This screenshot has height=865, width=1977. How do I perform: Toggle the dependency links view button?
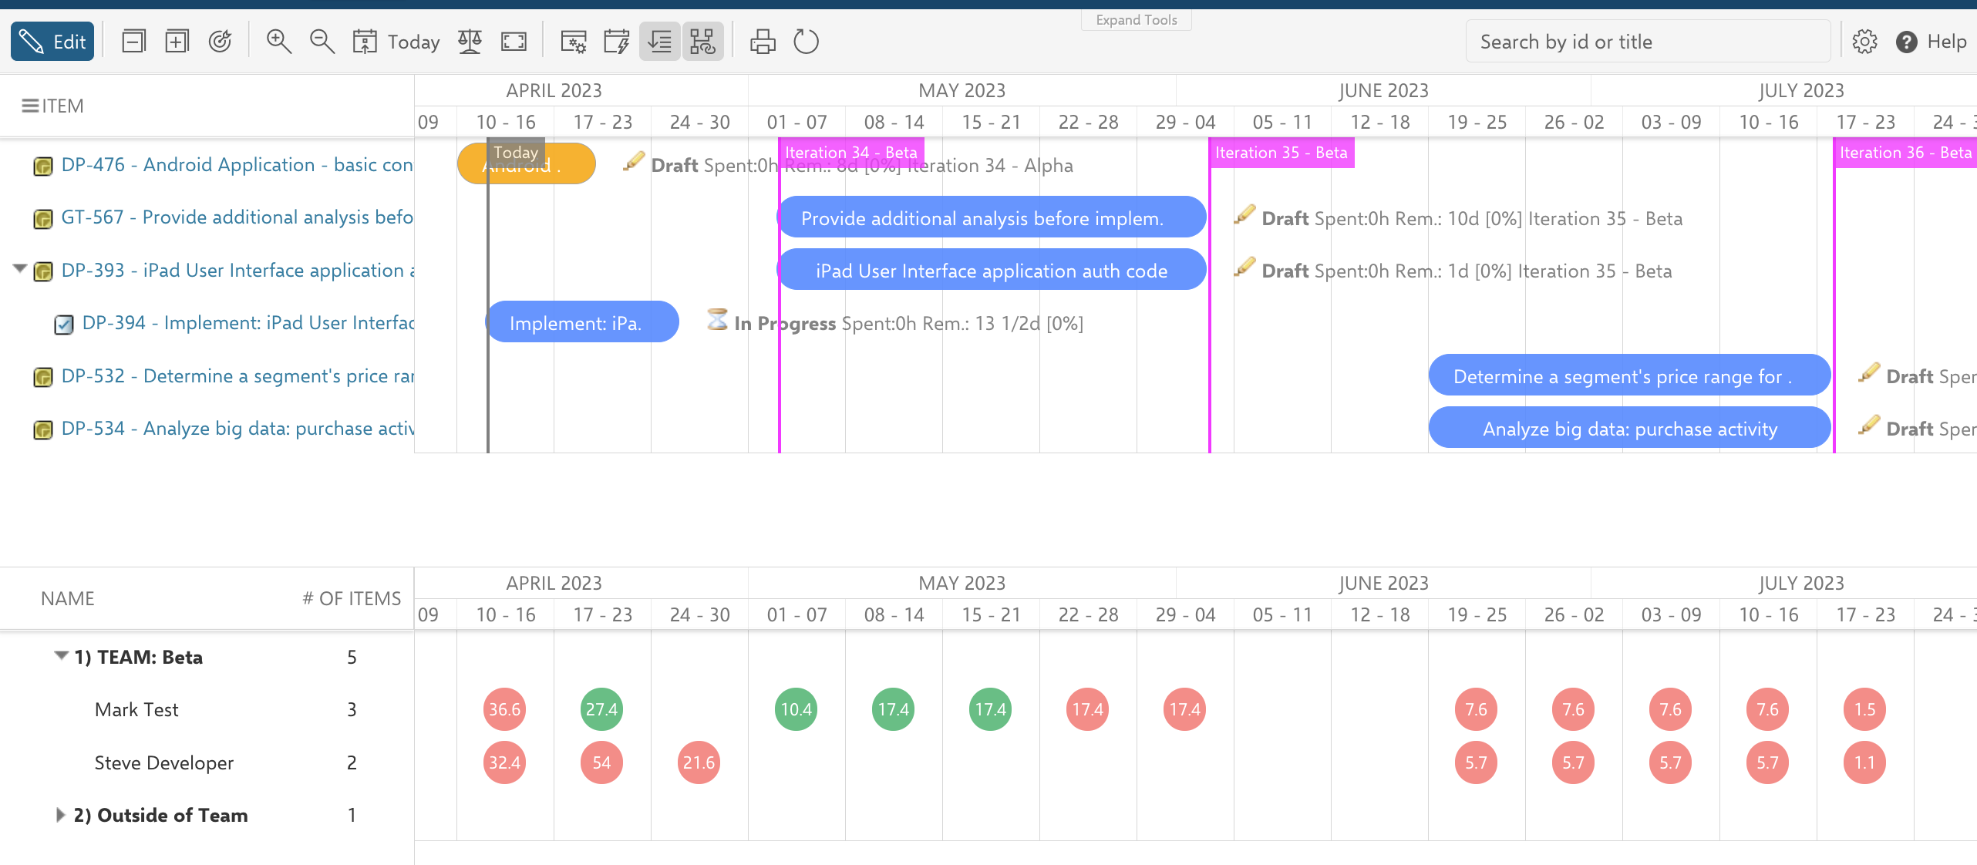pyautogui.click(x=702, y=42)
